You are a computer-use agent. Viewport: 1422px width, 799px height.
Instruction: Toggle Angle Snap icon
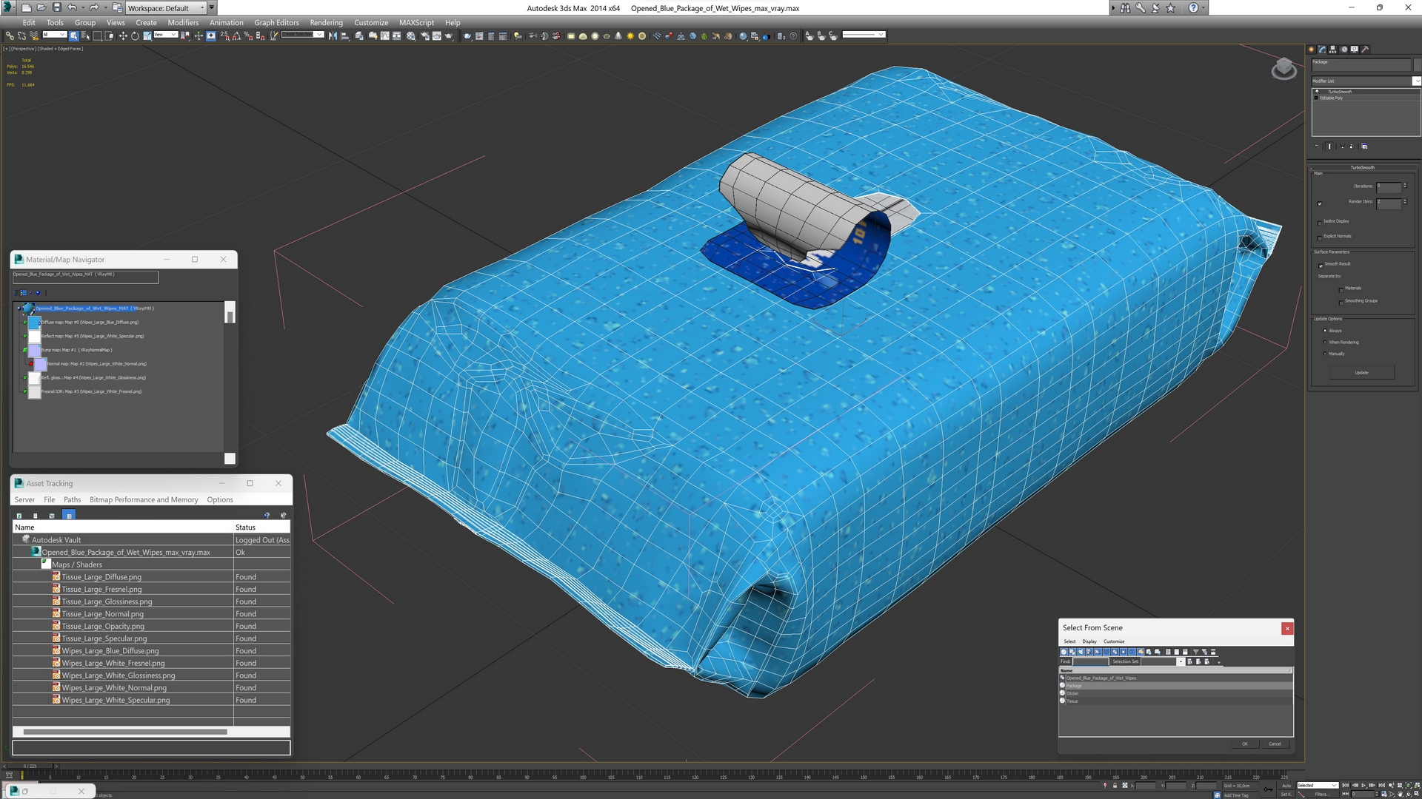(x=236, y=36)
